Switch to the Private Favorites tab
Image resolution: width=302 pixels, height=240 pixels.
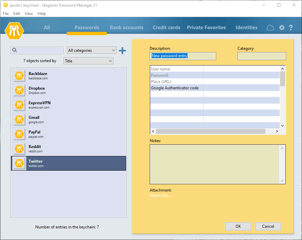pos(206,28)
